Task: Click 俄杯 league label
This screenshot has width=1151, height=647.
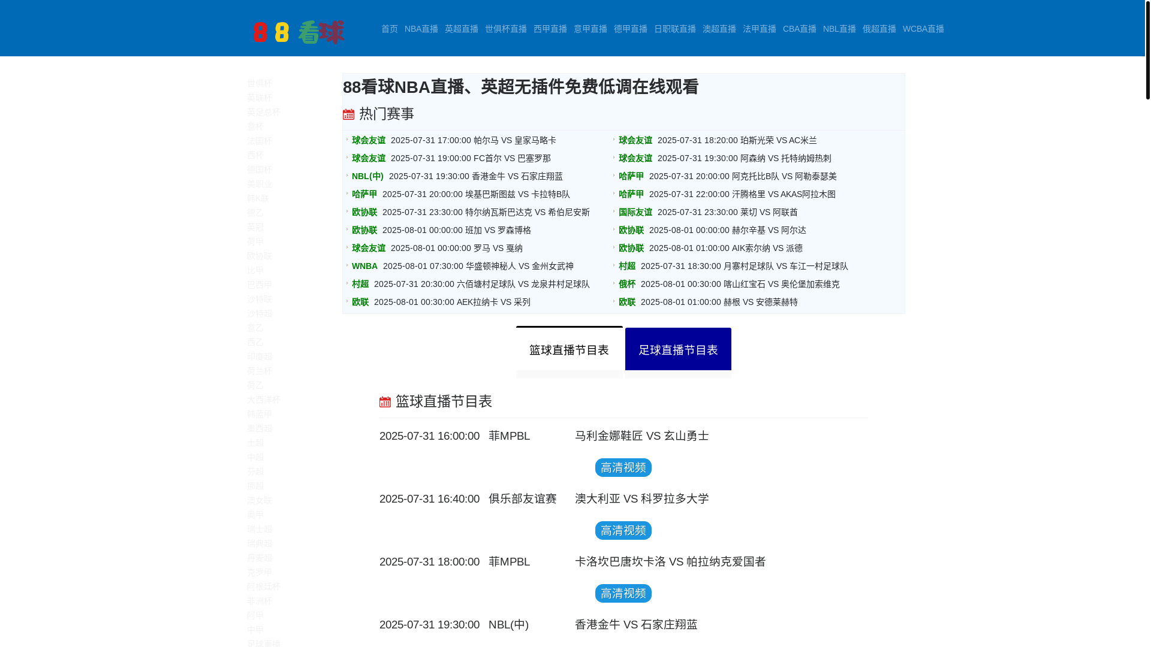Action: pos(627,284)
